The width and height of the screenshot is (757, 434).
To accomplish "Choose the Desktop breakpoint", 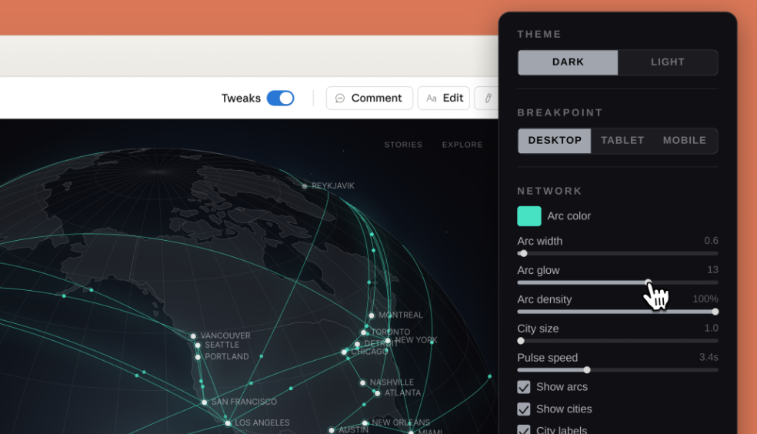I will point(555,141).
